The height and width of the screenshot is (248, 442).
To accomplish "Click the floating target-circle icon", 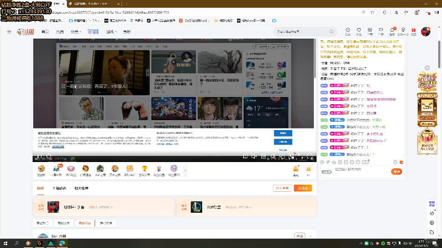I will 432,223.
